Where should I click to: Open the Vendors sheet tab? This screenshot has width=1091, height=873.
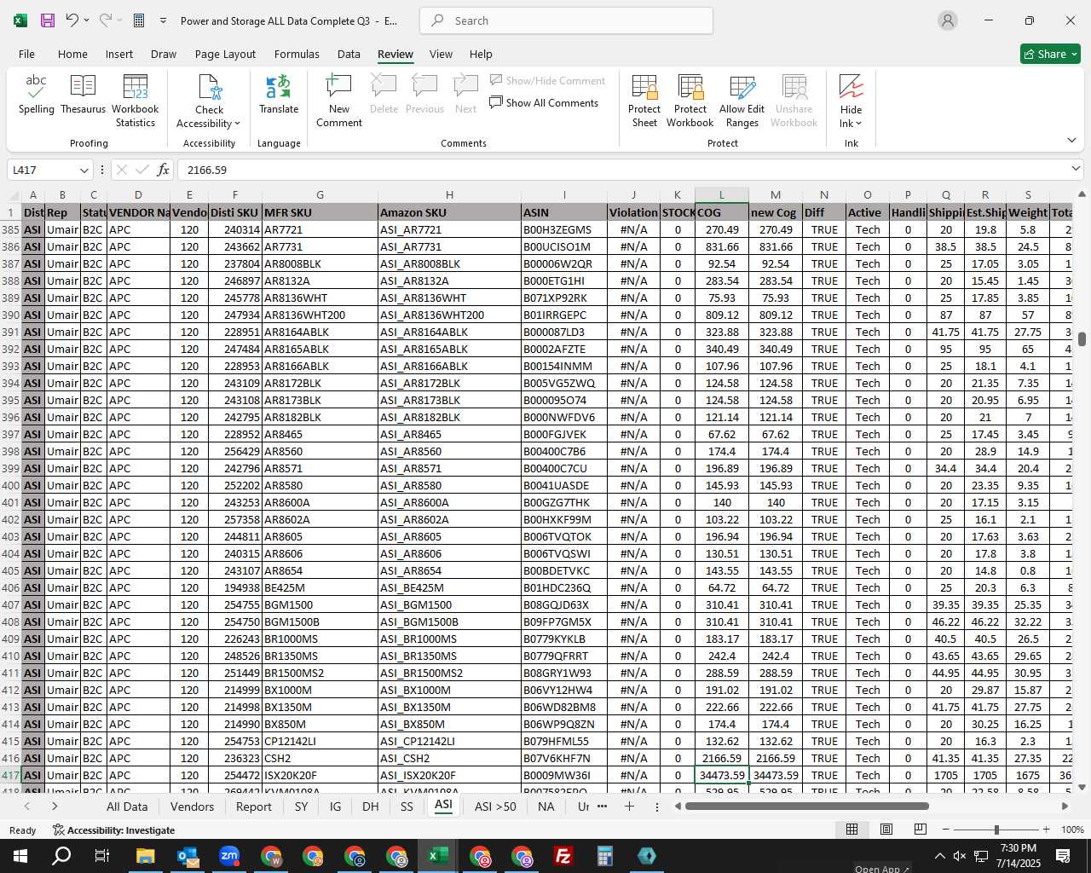click(192, 807)
